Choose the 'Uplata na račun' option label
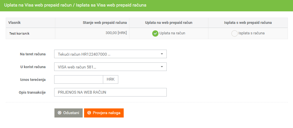This screenshot has height=128, width=293. [172, 33]
